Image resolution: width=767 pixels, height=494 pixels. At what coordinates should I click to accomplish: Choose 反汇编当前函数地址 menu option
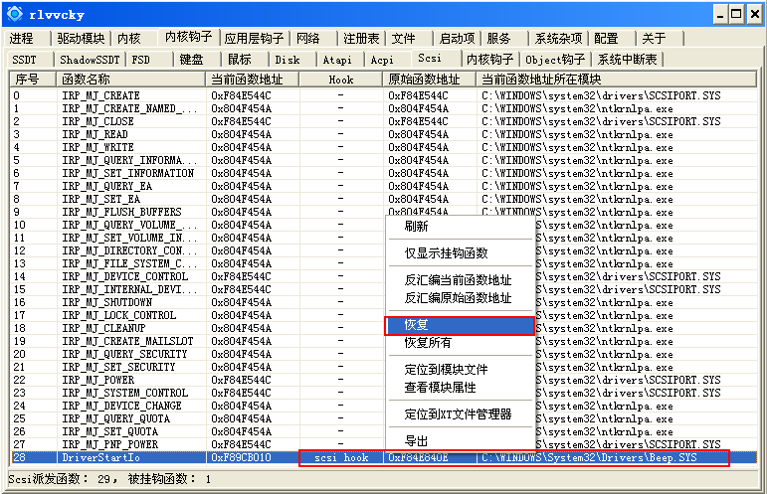pyautogui.click(x=458, y=280)
